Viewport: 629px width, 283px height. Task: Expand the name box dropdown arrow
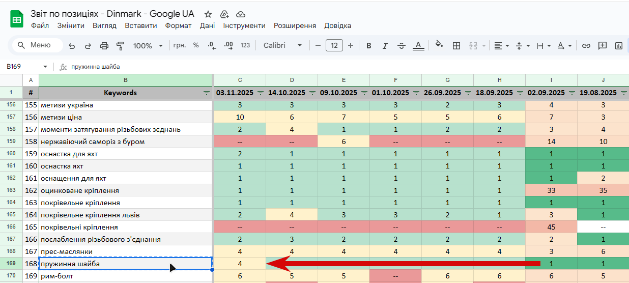(x=45, y=67)
